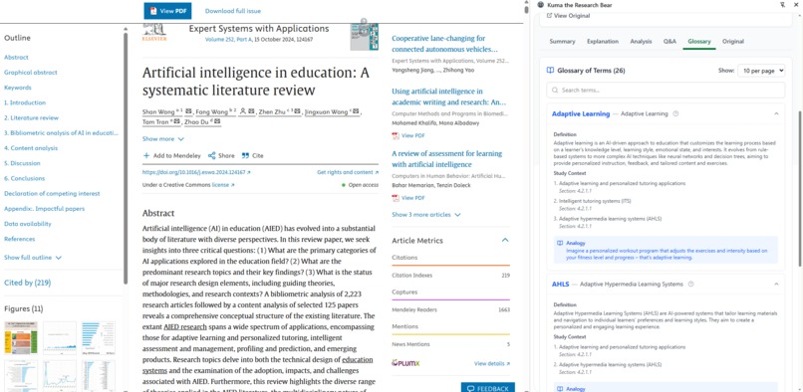Click the Share icon

(x=211, y=155)
